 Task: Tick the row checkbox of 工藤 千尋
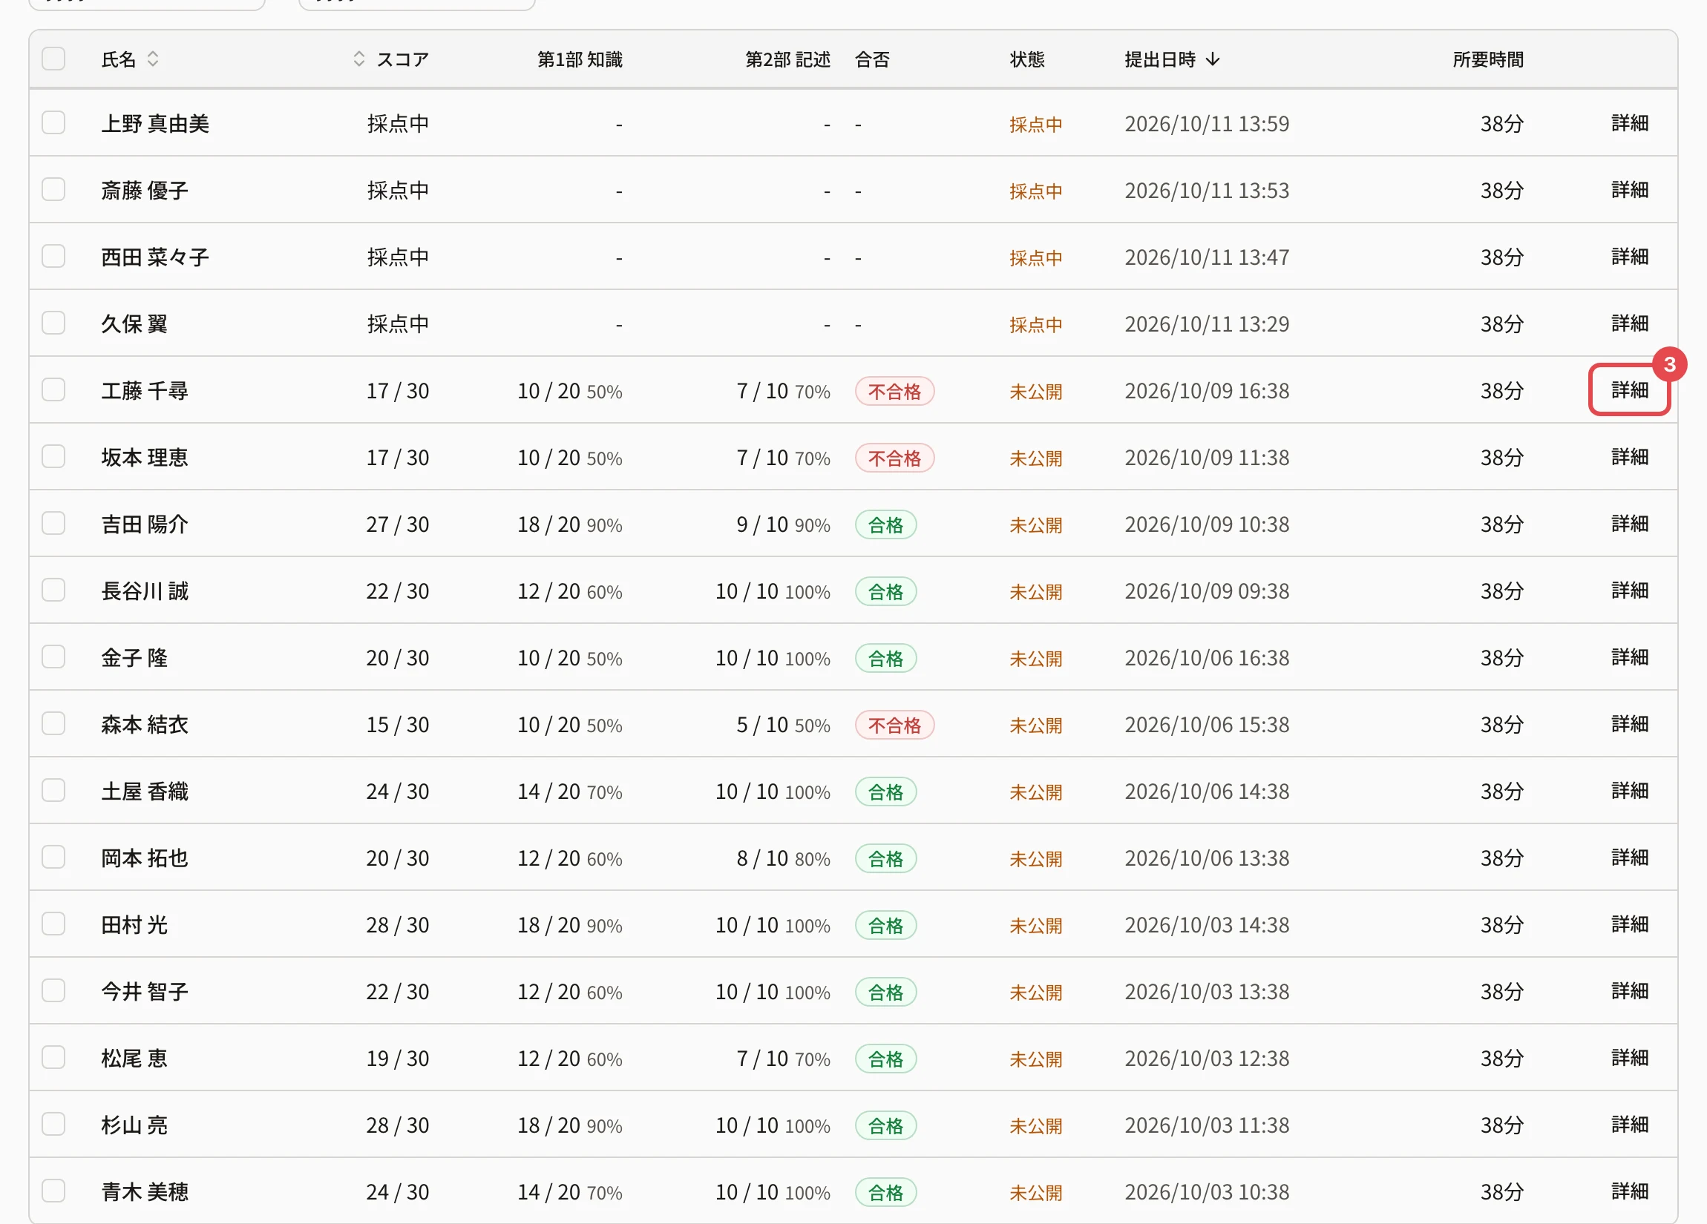(x=53, y=389)
